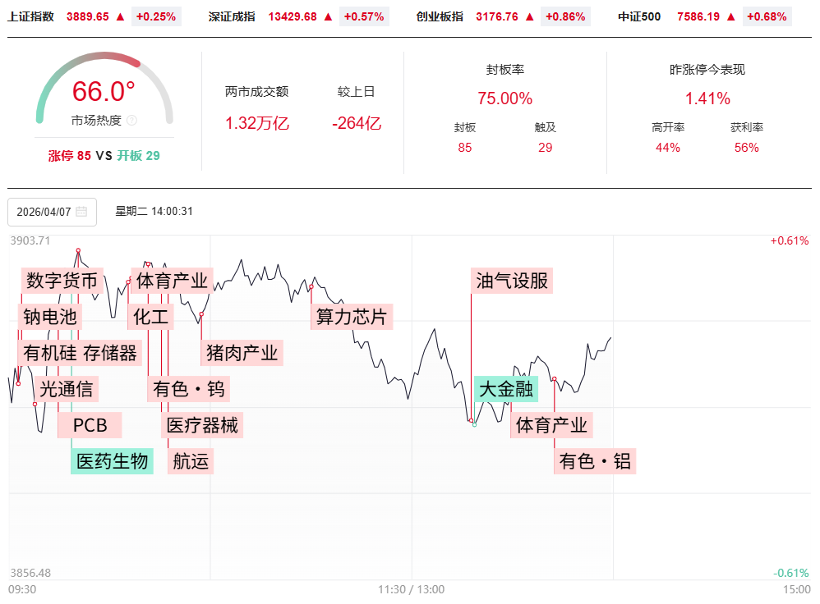Click the red up arrow next to 中证500
The width and height of the screenshot is (820, 604).
point(731,16)
